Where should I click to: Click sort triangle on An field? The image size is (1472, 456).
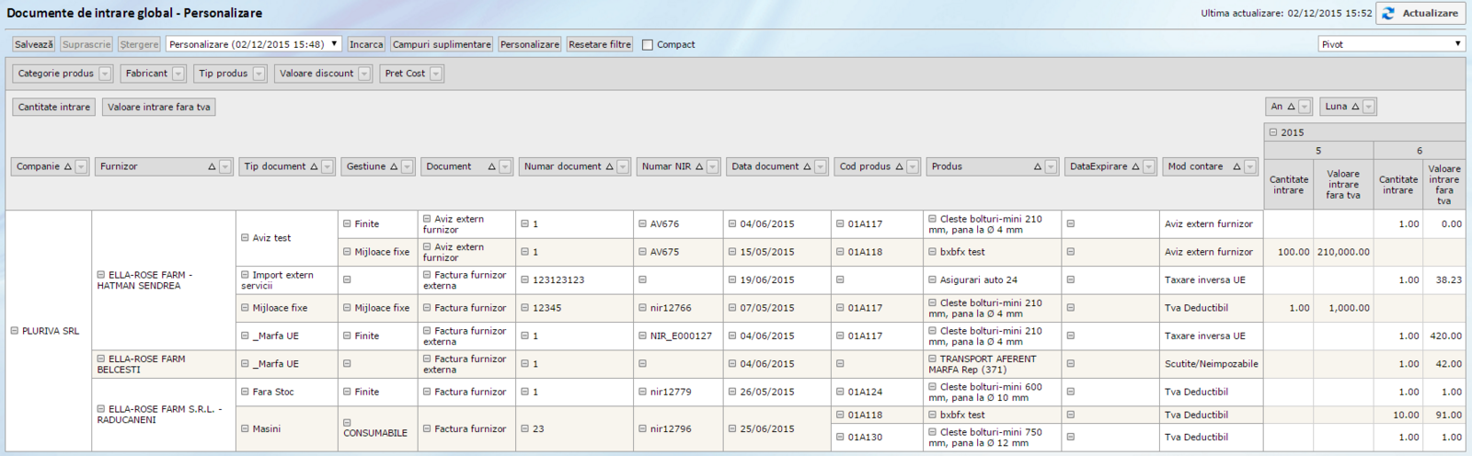click(1291, 108)
